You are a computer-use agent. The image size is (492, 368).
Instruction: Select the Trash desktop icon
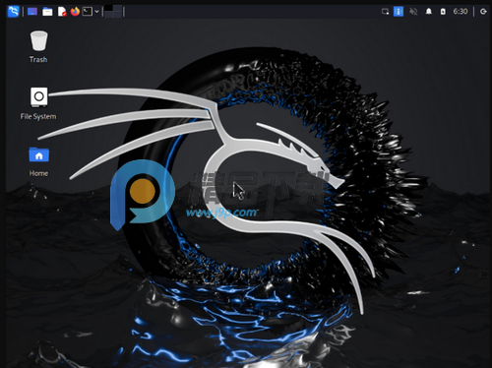tap(38, 40)
